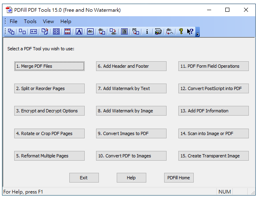Screen dimensions: 261x200
Task: Choose 7. Add Watermark by Text
Action: 131,88
